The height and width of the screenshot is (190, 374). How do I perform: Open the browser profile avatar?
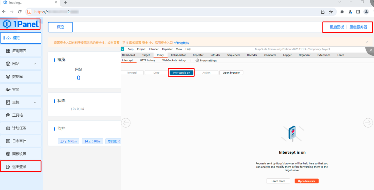tap(366, 12)
